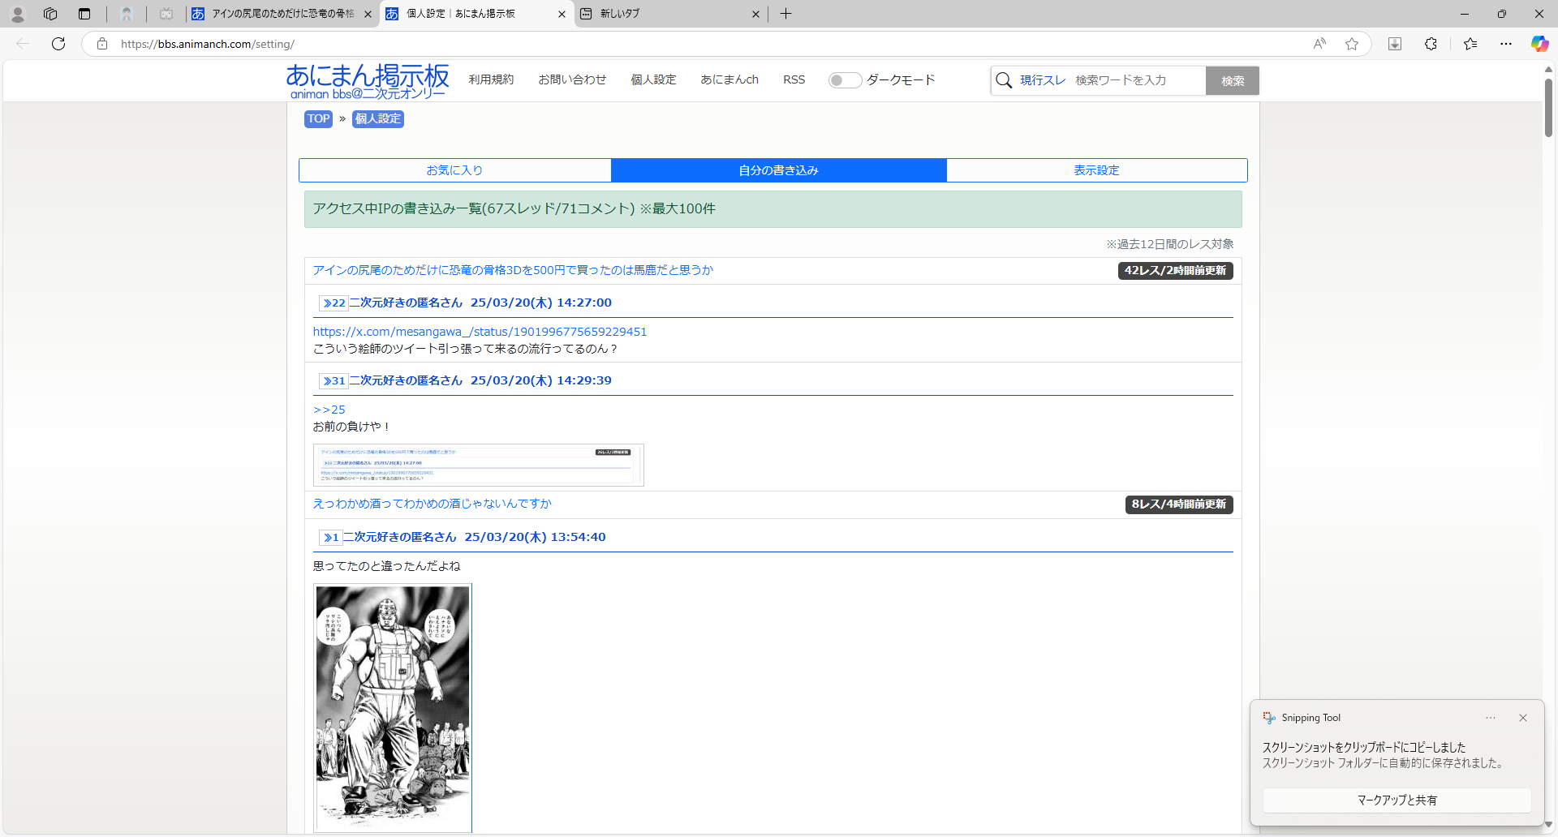This screenshot has height=837, width=1558.
Task: Open the browser profile icon
Action: [18, 14]
